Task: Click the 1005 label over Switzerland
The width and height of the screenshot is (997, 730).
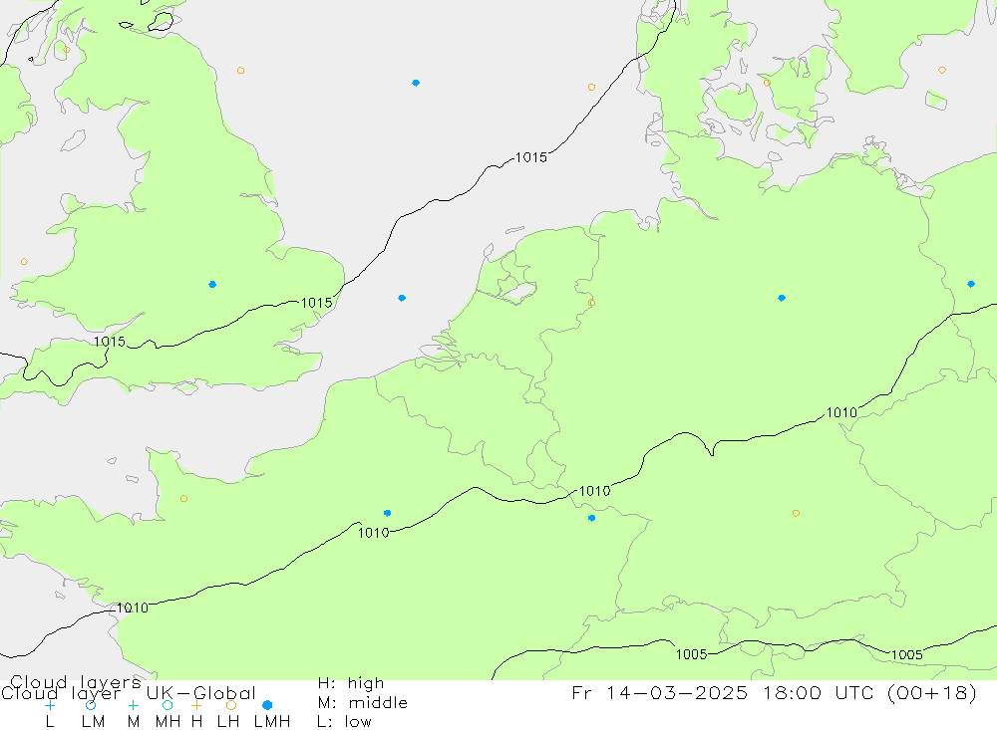Action: click(x=691, y=654)
